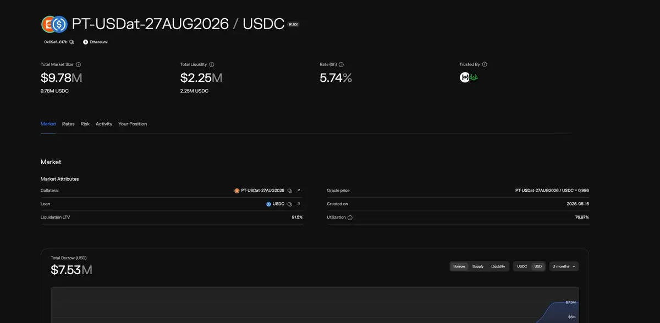660x323 pixels.
Task: Show info for Total Market Size
Action: click(78, 64)
